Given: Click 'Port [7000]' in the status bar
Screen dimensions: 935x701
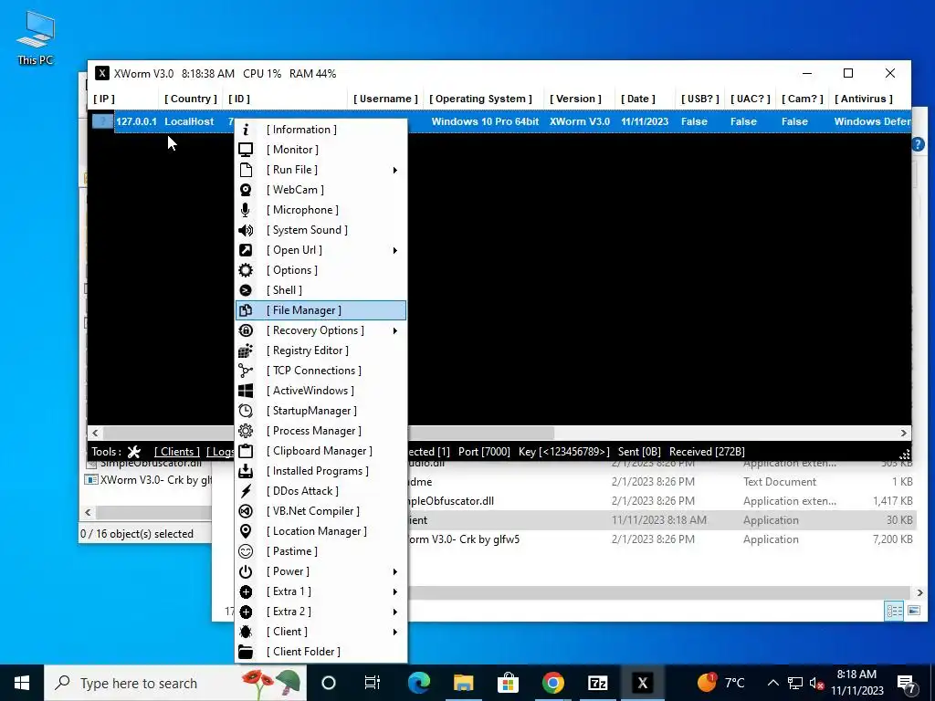Looking at the screenshot, I should click(x=484, y=452).
